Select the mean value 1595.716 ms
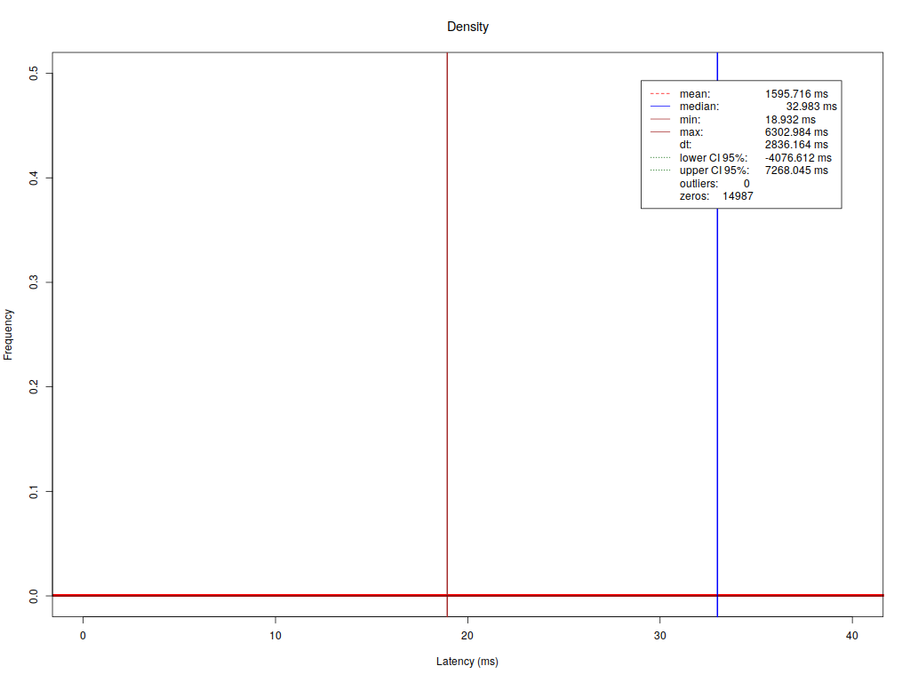This screenshot has height=682, width=910. click(x=796, y=94)
